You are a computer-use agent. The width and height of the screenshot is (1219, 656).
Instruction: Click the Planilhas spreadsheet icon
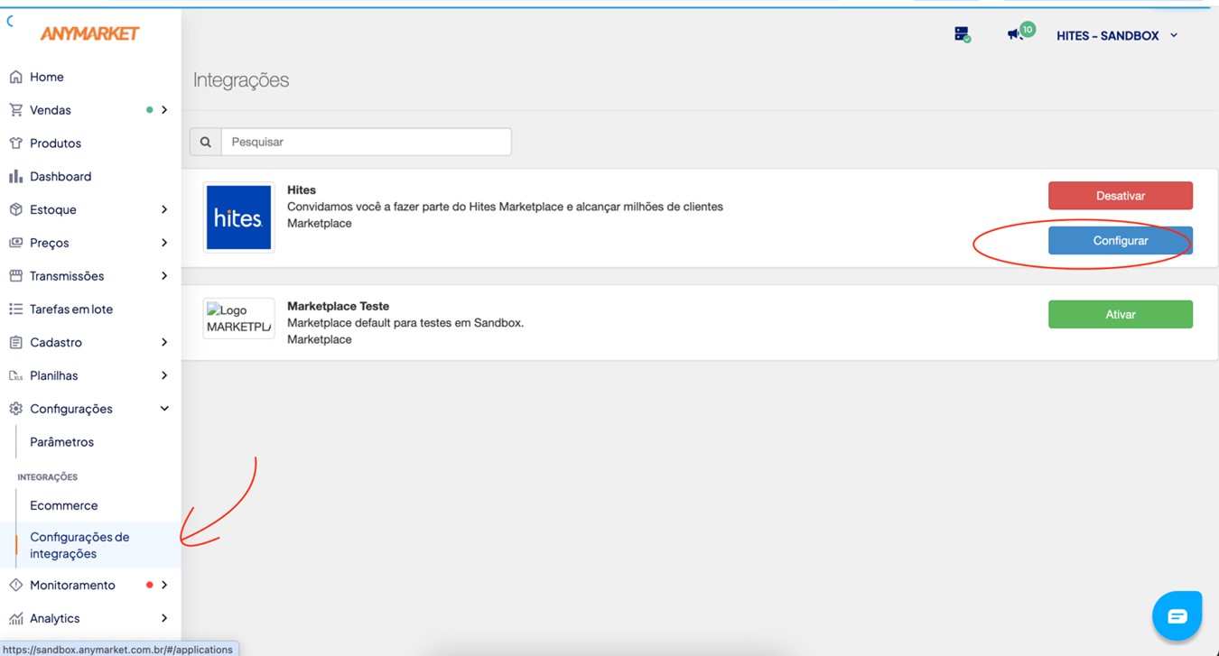pos(15,375)
